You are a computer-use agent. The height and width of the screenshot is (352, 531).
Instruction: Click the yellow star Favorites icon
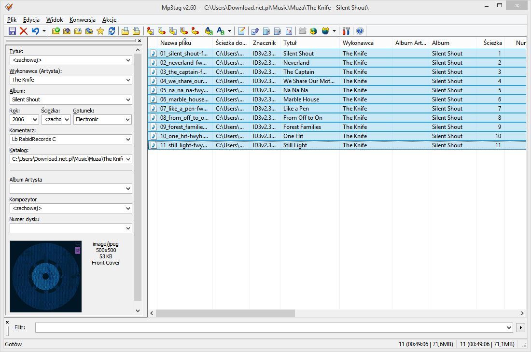click(x=100, y=31)
